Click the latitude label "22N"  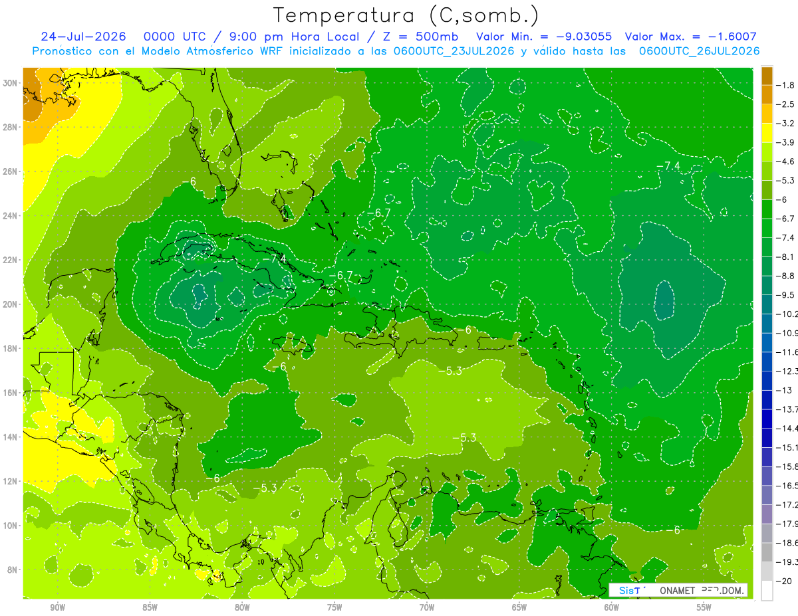[11, 260]
